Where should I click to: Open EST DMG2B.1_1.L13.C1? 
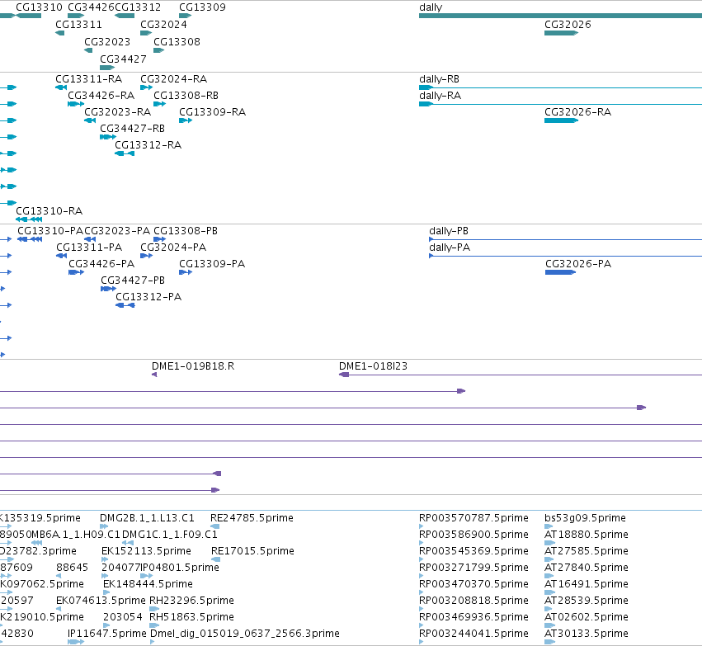click(x=148, y=518)
